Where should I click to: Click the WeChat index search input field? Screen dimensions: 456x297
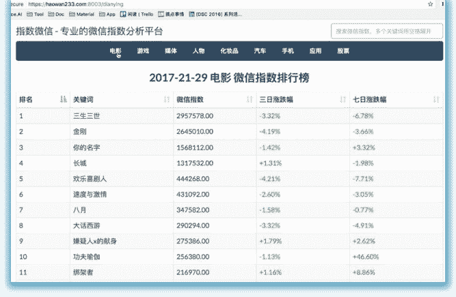coord(385,31)
